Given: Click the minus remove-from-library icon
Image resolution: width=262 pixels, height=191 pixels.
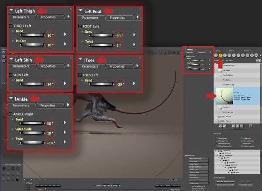Looking at the screenshot, I should (x=241, y=126).
